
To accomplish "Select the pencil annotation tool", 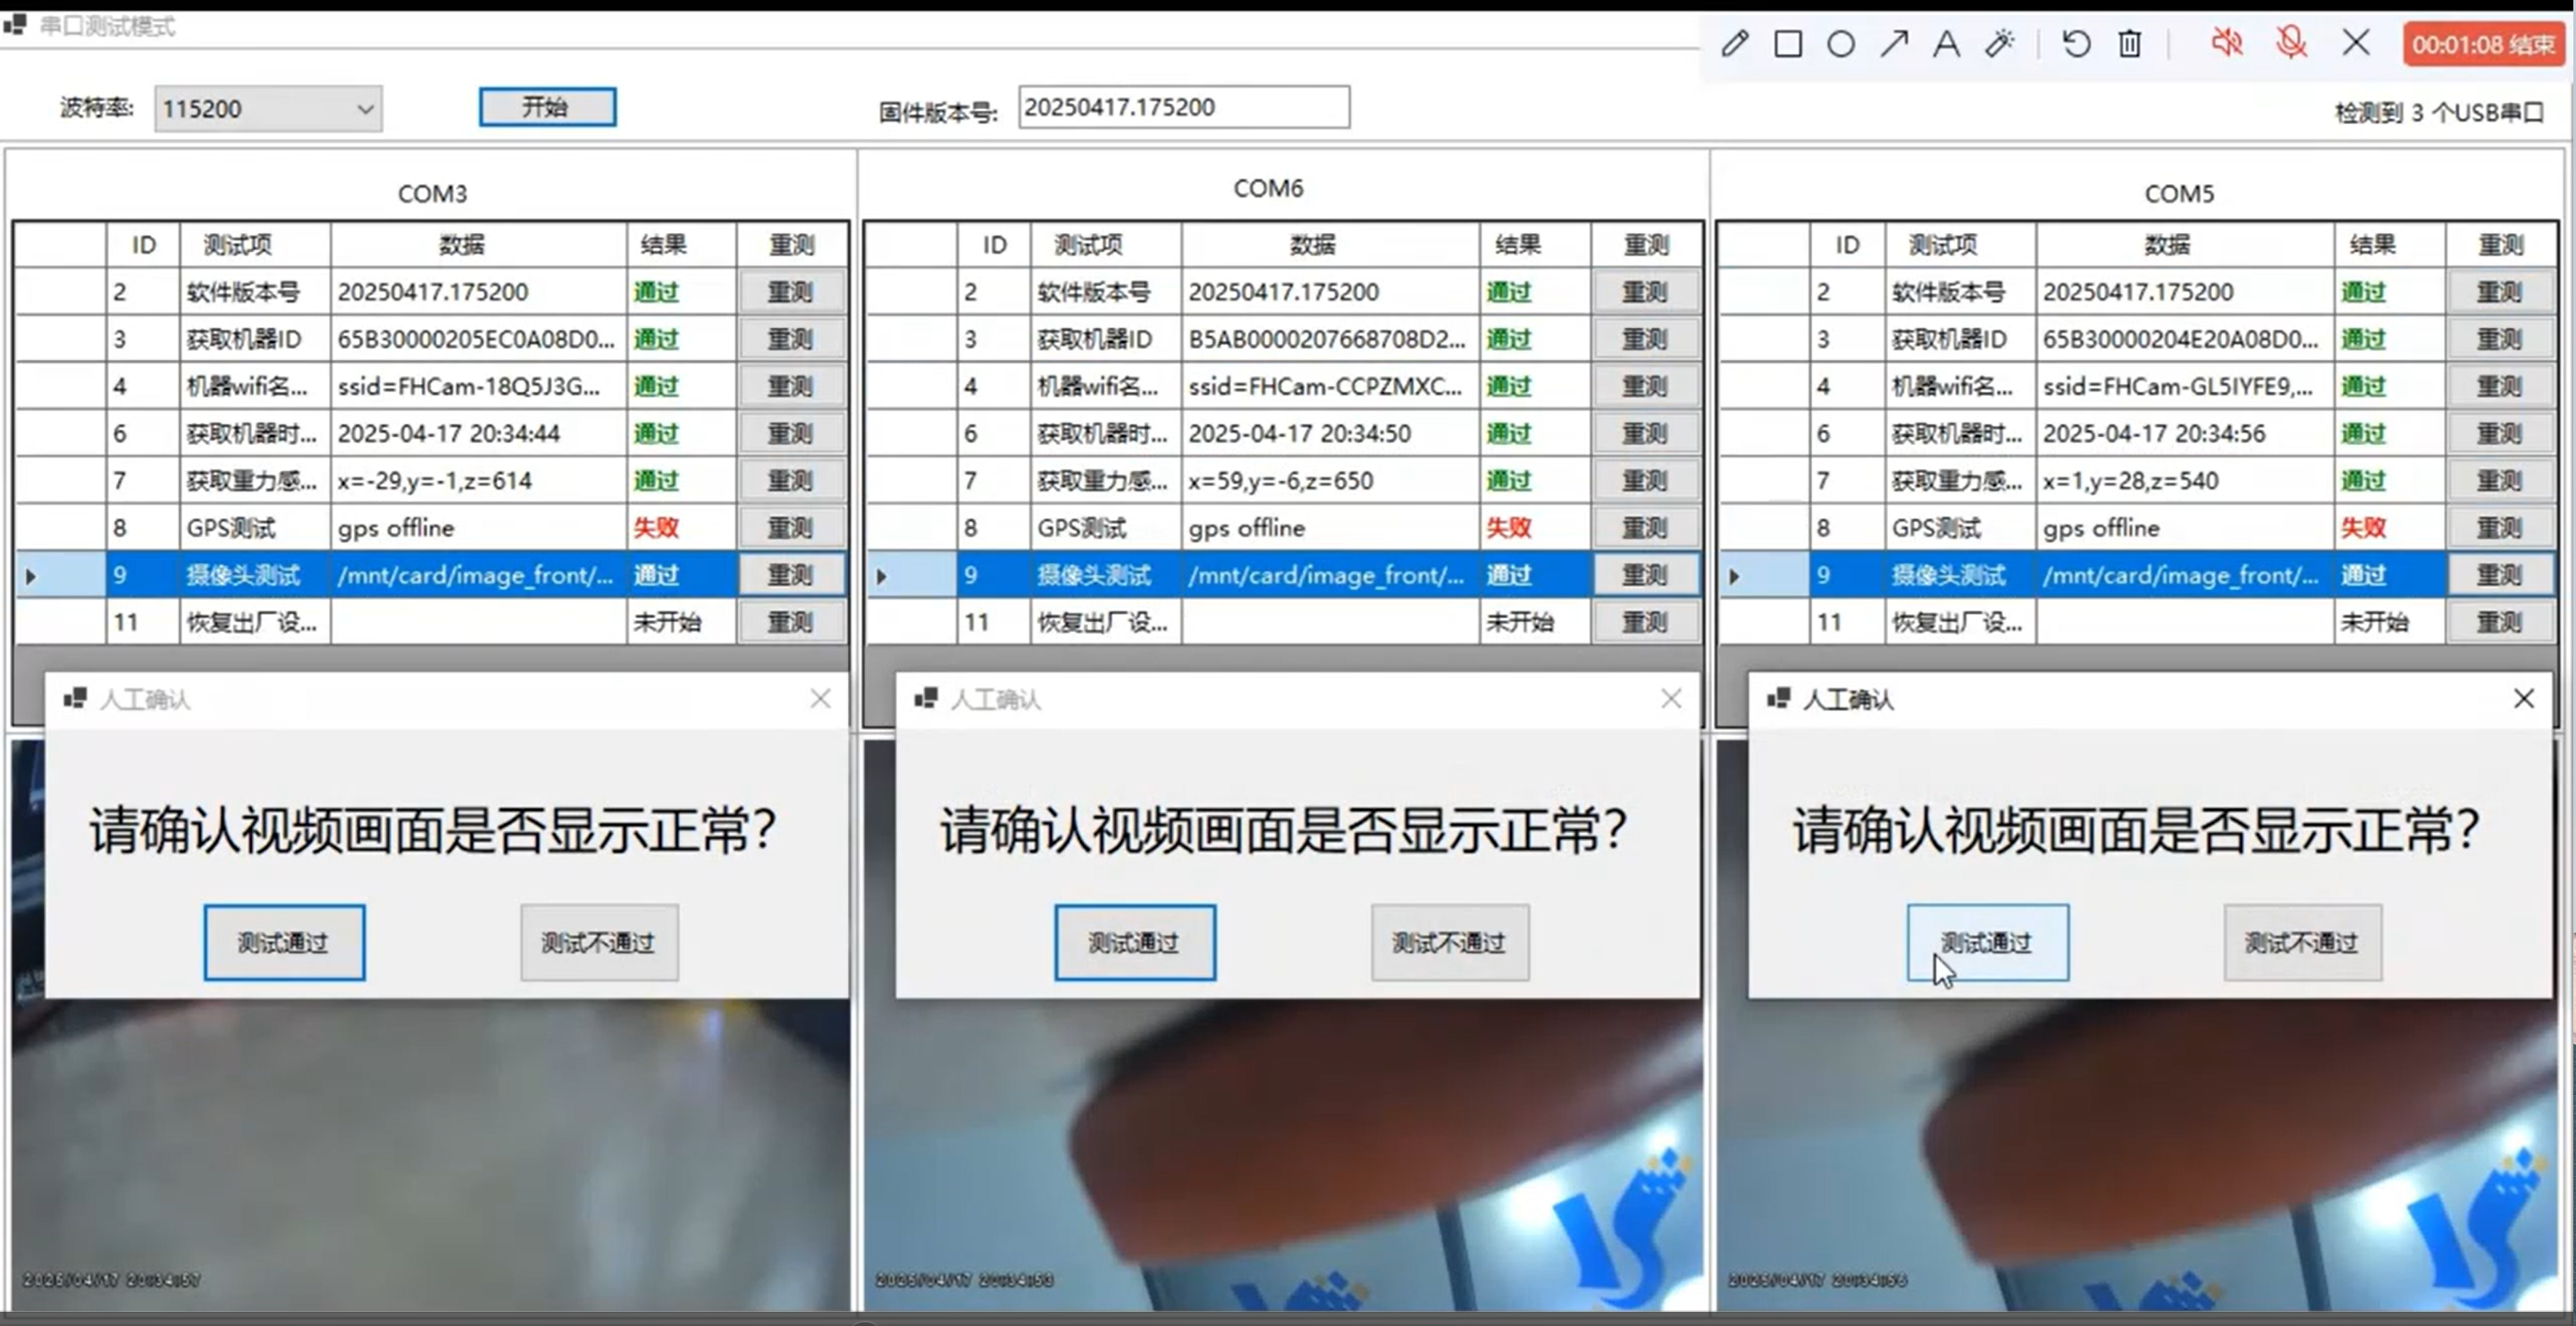I will point(1734,44).
